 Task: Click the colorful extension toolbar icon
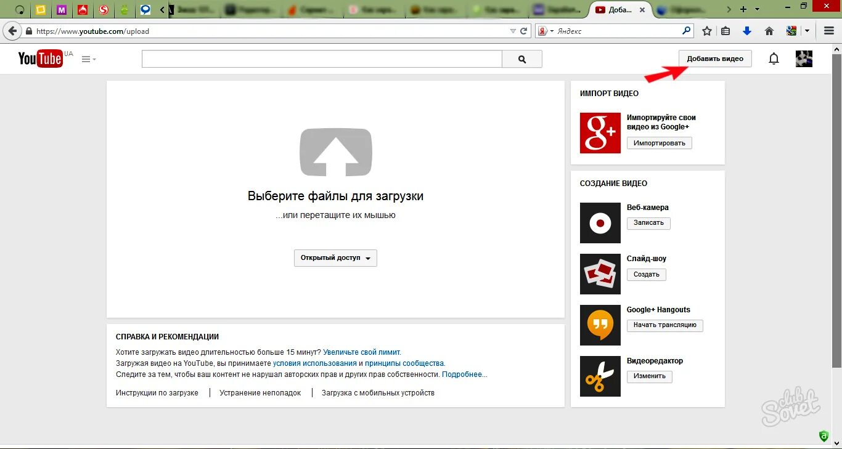click(x=791, y=31)
